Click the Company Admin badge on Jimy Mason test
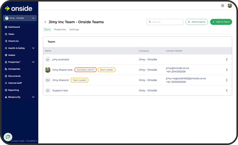The image size is (238, 145). (x=85, y=70)
